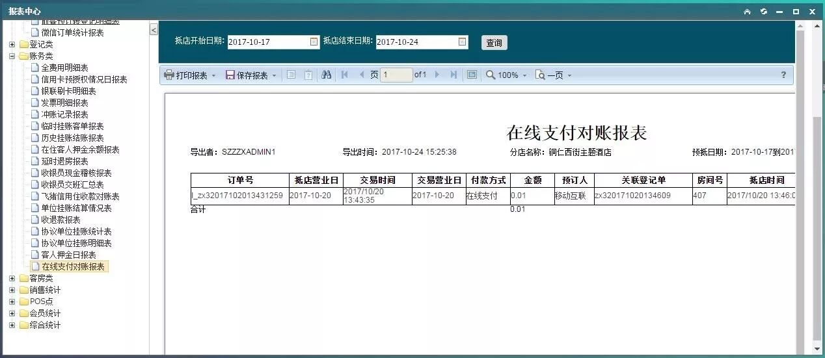This screenshot has width=825, height=358.
Task: Open 协议单位挂账统计表 report
Action: click(76, 231)
